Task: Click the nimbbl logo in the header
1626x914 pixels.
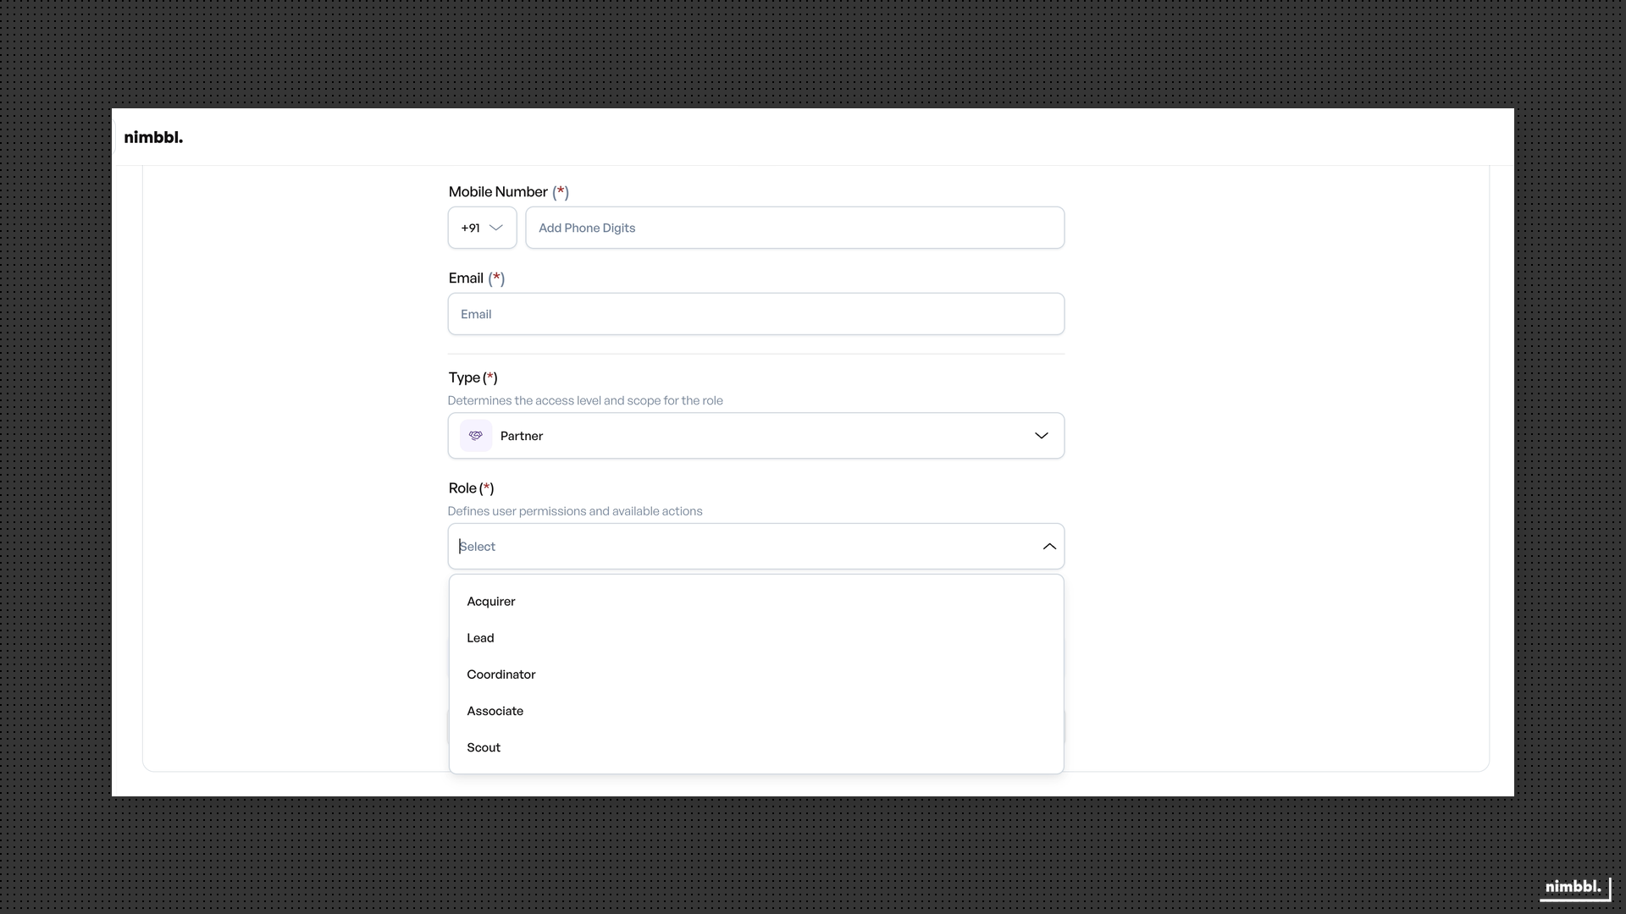Action: coord(153,136)
